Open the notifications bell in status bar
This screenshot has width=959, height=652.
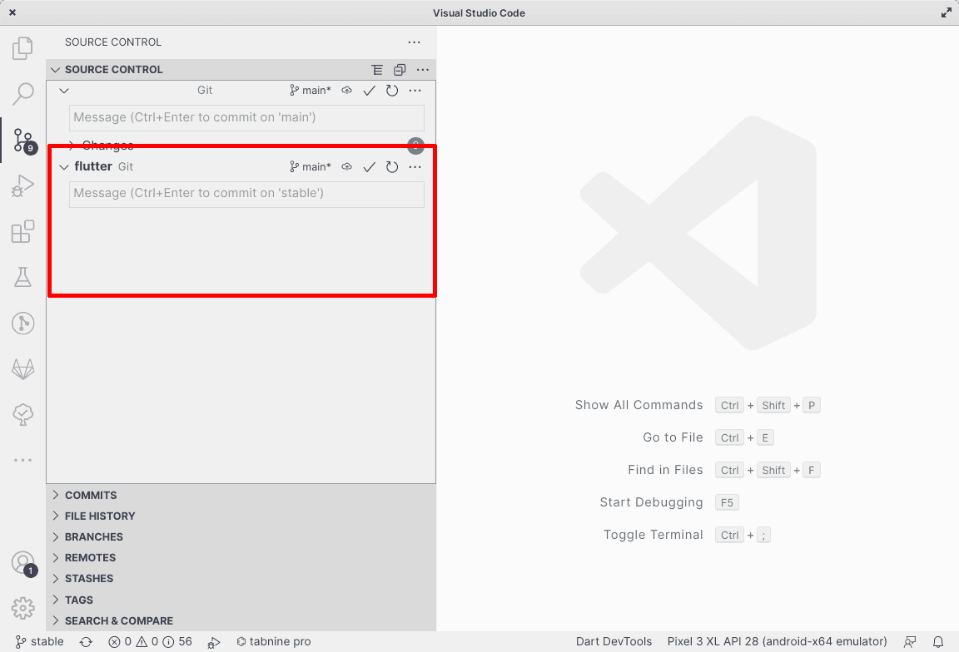pyautogui.click(x=937, y=641)
